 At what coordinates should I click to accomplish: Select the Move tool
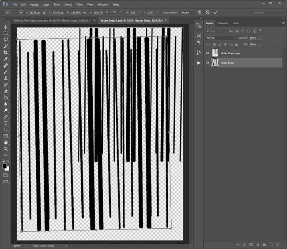click(x=6, y=27)
